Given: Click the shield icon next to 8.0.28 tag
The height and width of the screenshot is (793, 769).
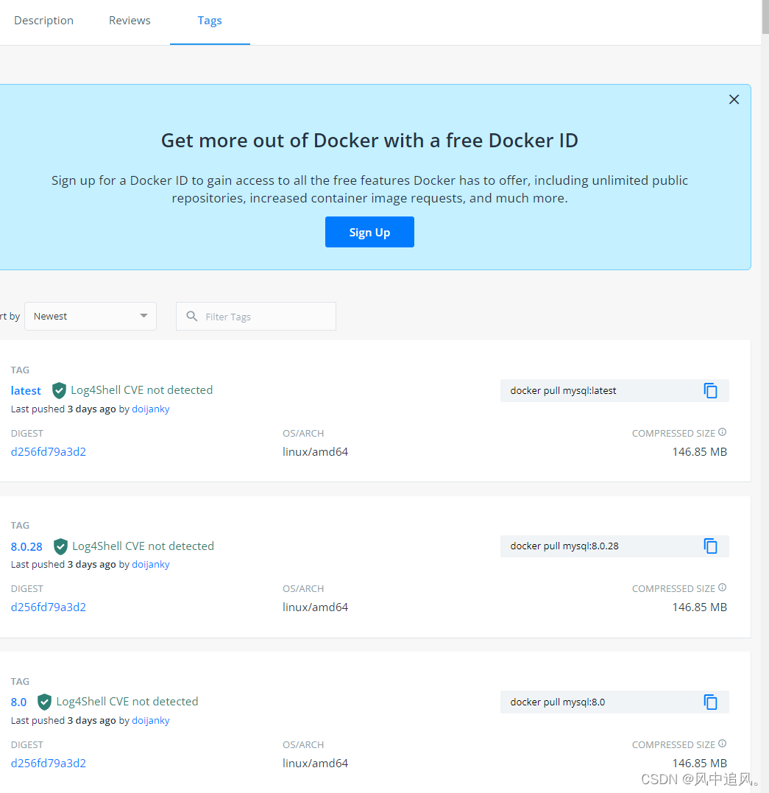Looking at the screenshot, I should (x=60, y=546).
